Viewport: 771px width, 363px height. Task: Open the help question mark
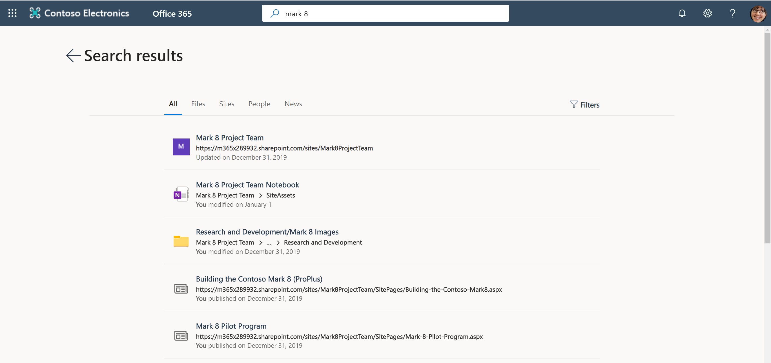click(x=732, y=13)
